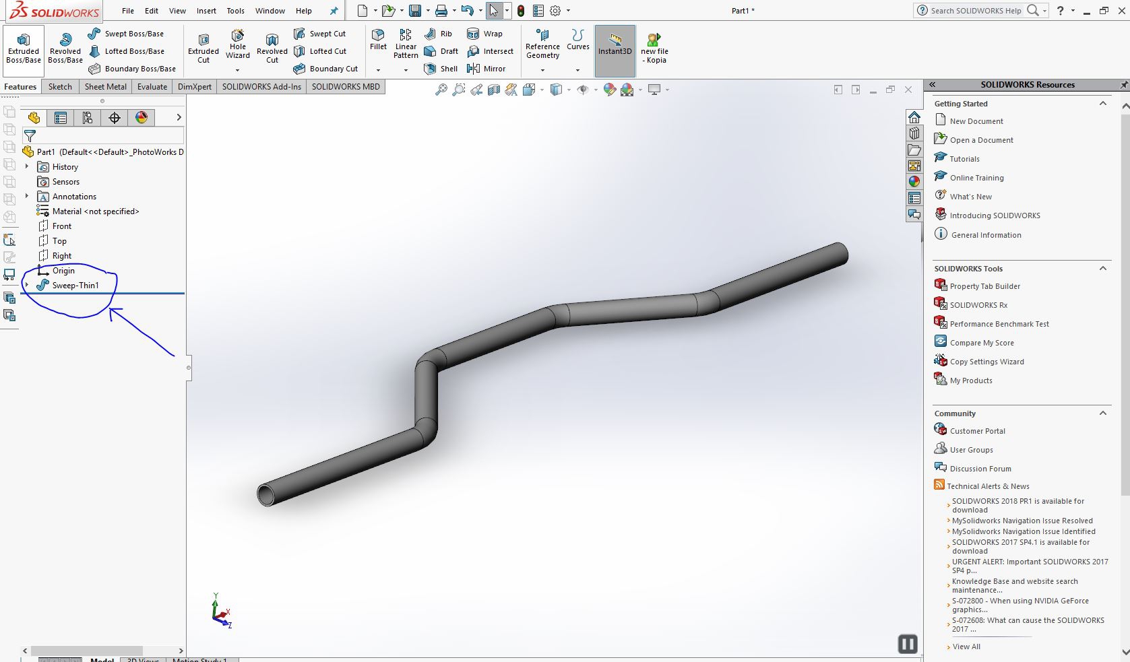Click the new file - Kopia macro button
Image resolution: width=1130 pixels, height=662 pixels.
coord(654,48)
